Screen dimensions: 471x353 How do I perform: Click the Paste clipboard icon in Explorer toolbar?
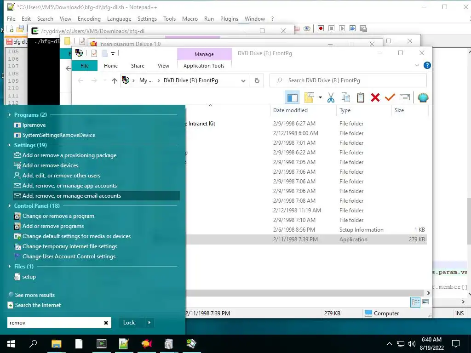pyautogui.click(x=360, y=97)
